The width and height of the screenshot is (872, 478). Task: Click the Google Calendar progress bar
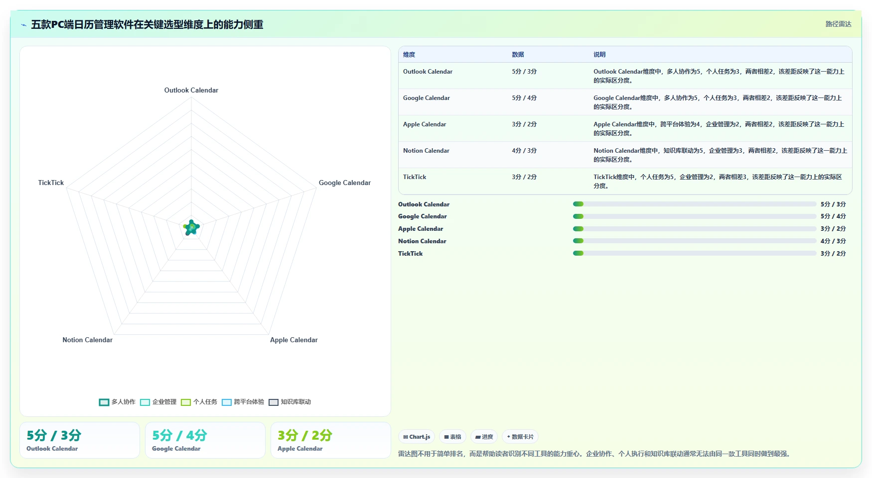pyautogui.click(x=695, y=216)
